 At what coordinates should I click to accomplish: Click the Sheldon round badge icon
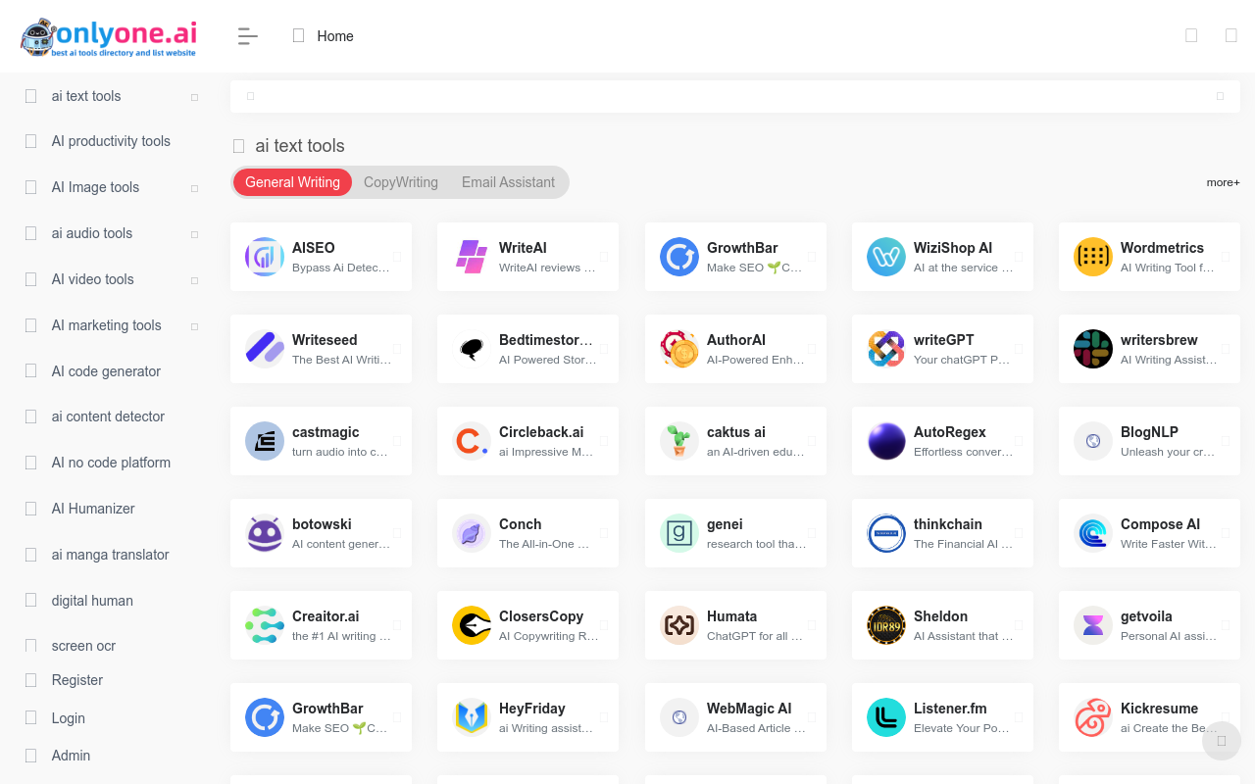click(x=886, y=625)
